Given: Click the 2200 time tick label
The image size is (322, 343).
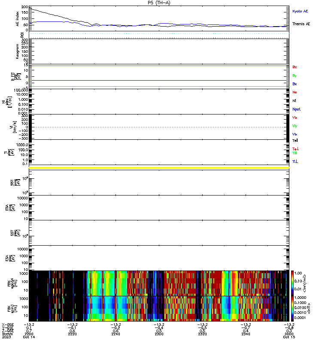Looking at the screenshot, I should (29, 334).
